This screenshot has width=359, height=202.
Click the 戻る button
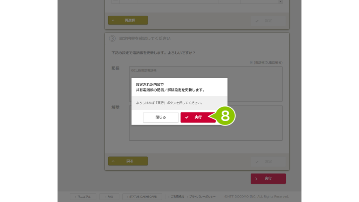(x=128, y=161)
